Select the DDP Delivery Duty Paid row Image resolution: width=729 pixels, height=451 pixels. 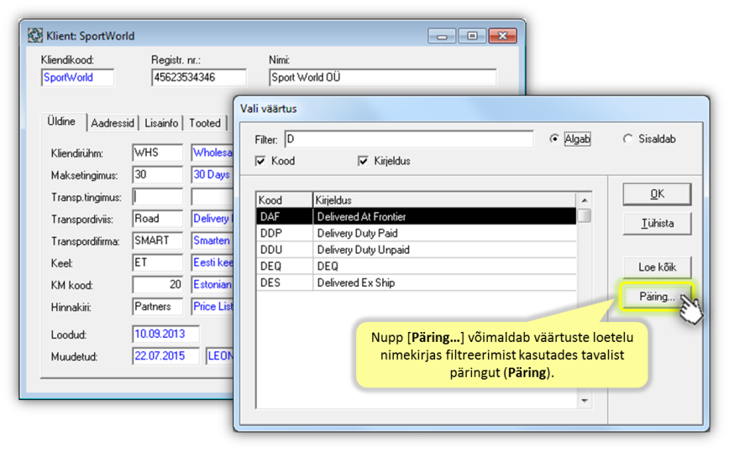click(x=416, y=233)
